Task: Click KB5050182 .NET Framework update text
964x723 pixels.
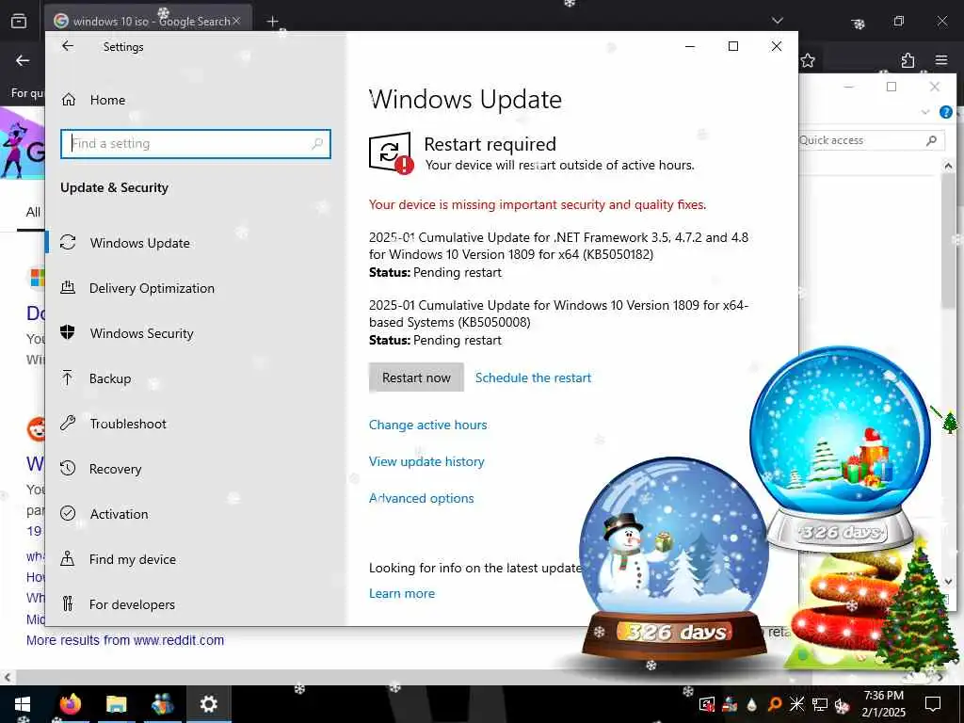Action: 558,246
